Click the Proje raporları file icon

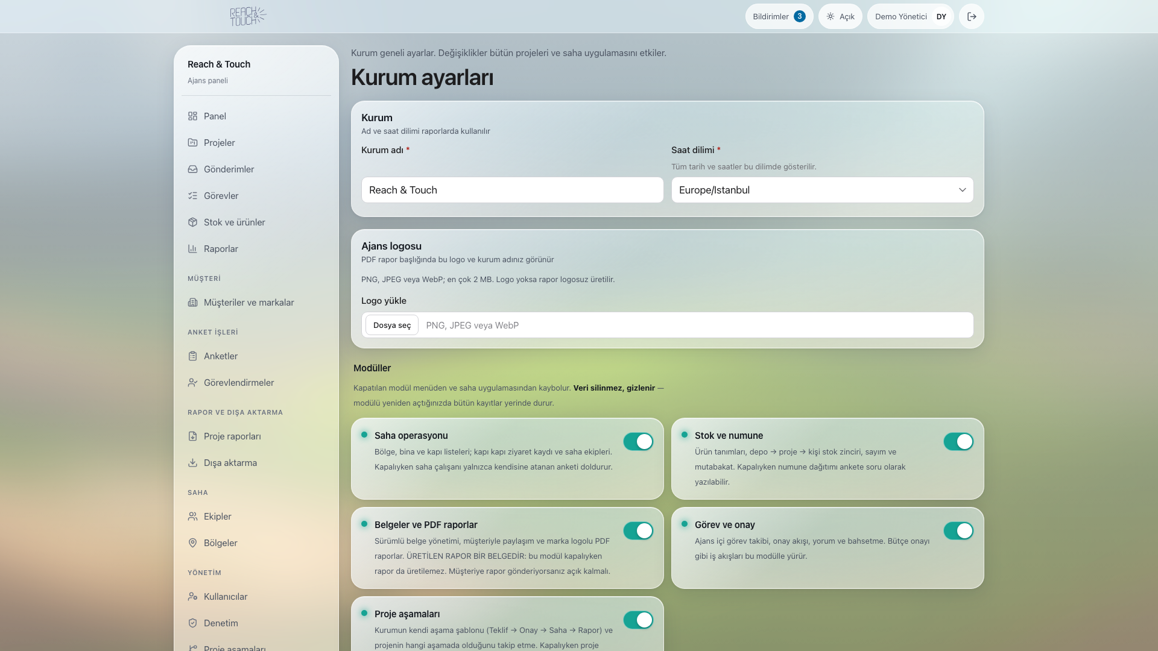pyautogui.click(x=192, y=436)
